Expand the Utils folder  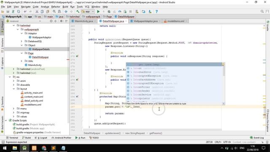click(x=22, y=61)
